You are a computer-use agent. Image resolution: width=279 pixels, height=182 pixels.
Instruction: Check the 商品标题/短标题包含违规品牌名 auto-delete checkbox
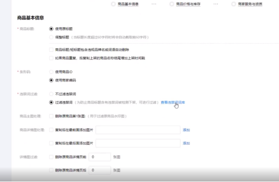click(51, 50)
